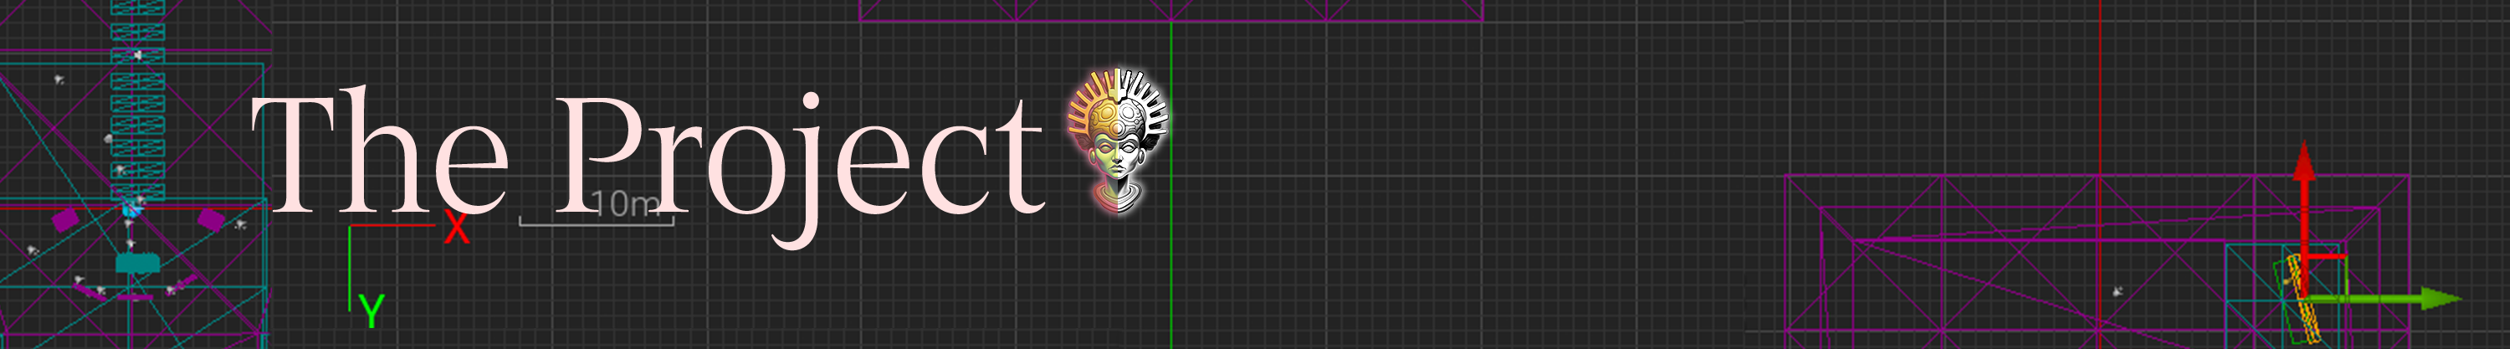The width and height of the screenshot is (2510, 349).
Task: Select the green Y axis label
Action: pos(371,312)
